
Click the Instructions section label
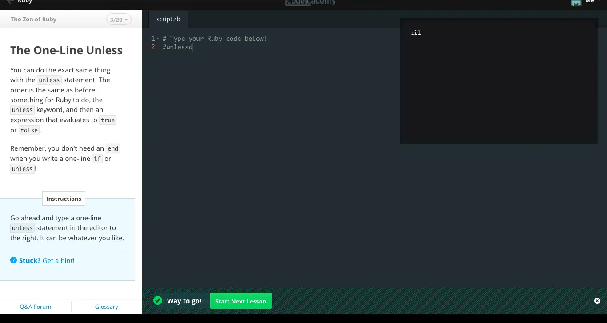tap(64, 199)
